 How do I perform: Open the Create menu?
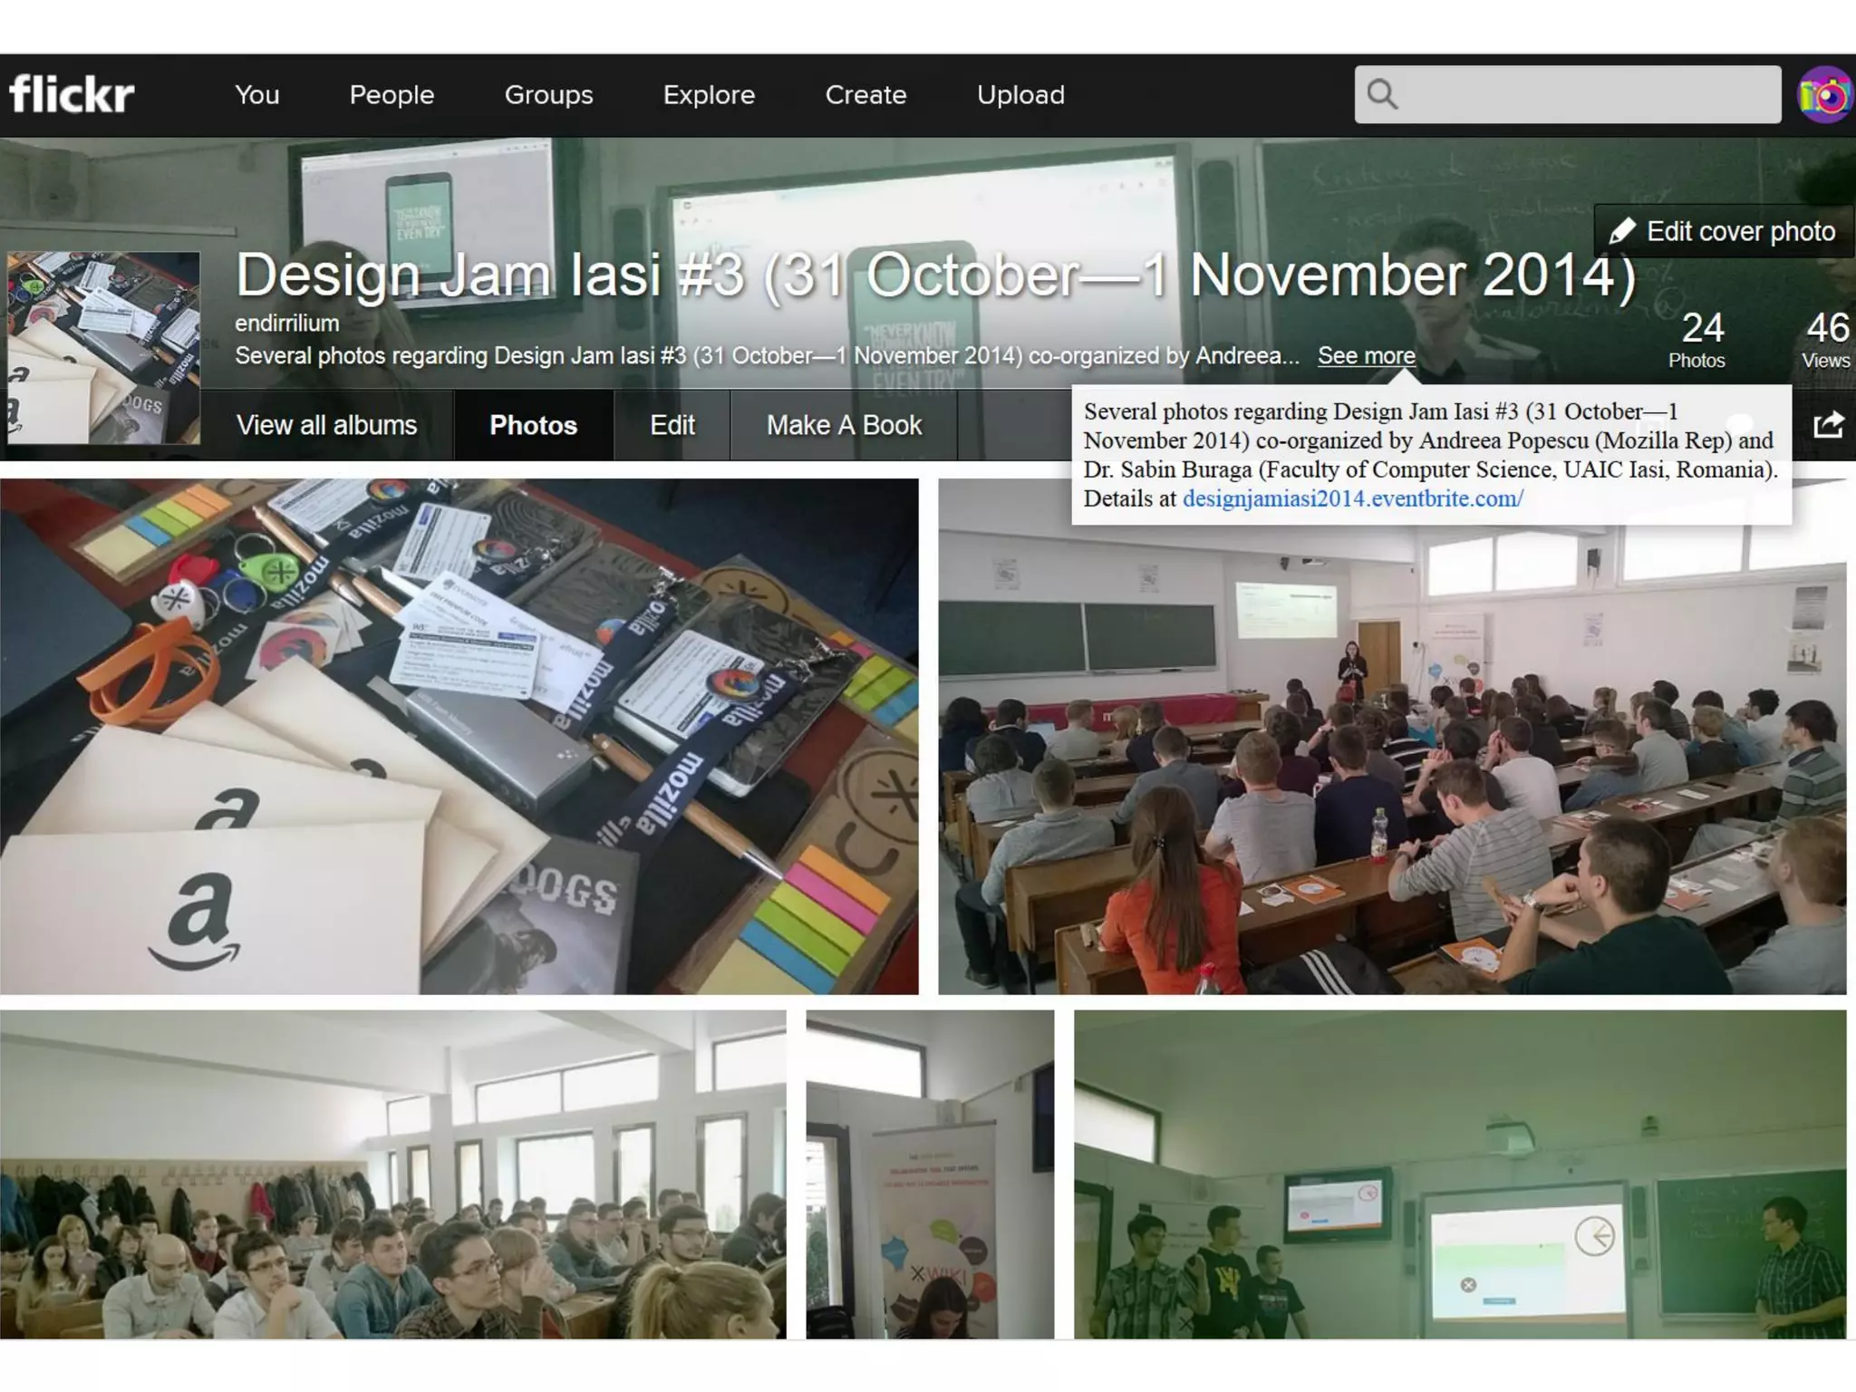pos(865,95)
